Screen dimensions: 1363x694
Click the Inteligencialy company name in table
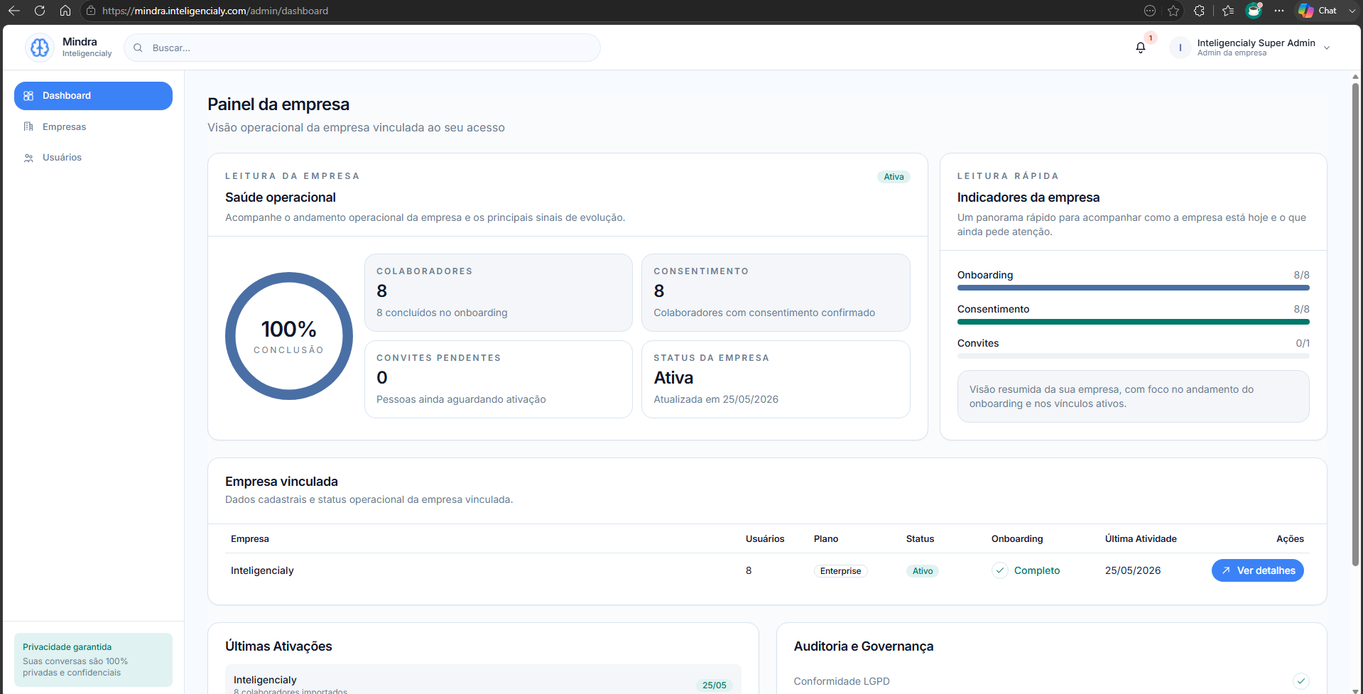[262, 570]
